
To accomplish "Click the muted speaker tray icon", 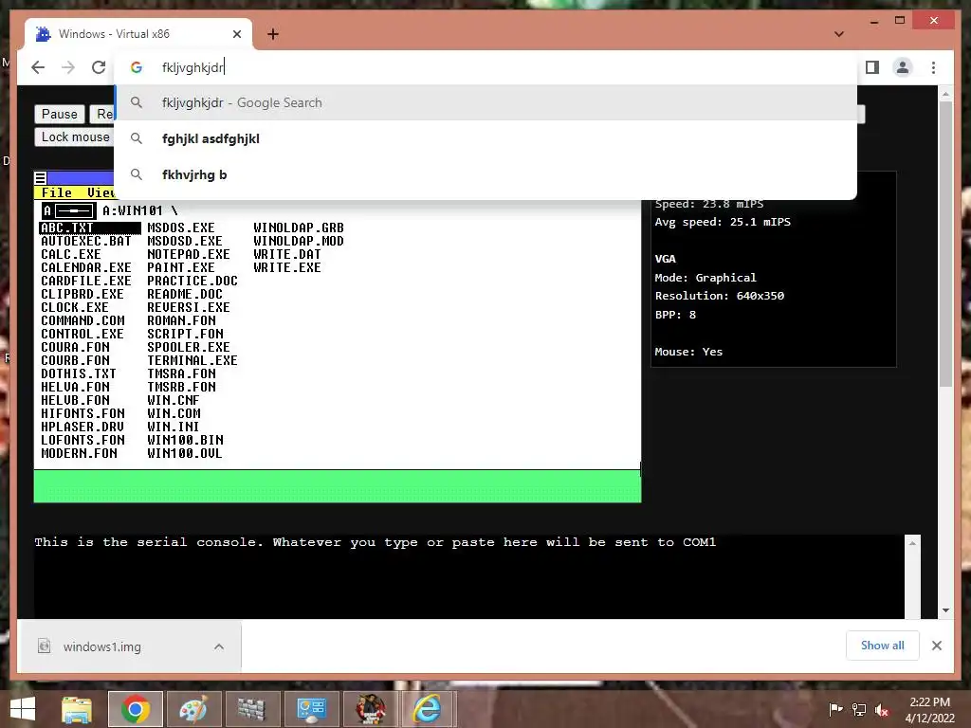I will (x=882, y=709).
